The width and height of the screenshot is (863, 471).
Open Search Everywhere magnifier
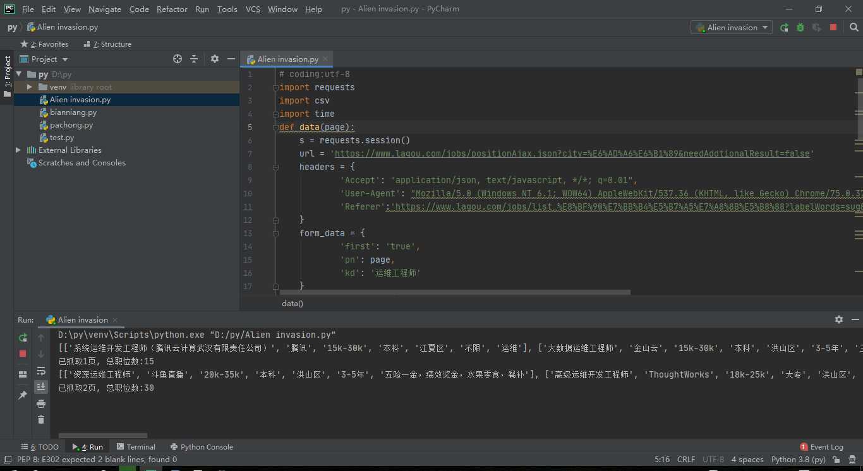click(x=854, y=28)
